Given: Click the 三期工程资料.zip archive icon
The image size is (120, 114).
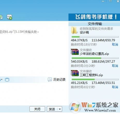Looking at the screenshot, I should (75, 73).
